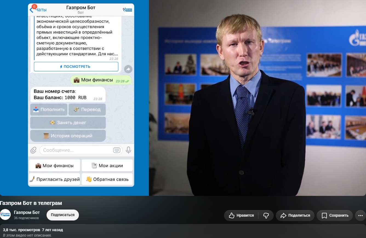Image resolution: width=366 pixels, height=238 pixels.
Task: Subscribe with the Подписаться button
Action: pos(63,215)
